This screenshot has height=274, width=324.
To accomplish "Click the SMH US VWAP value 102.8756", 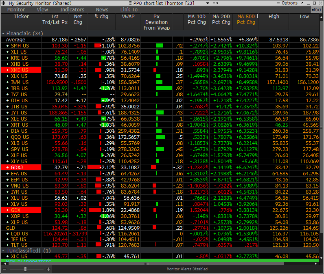I will 129,46.
